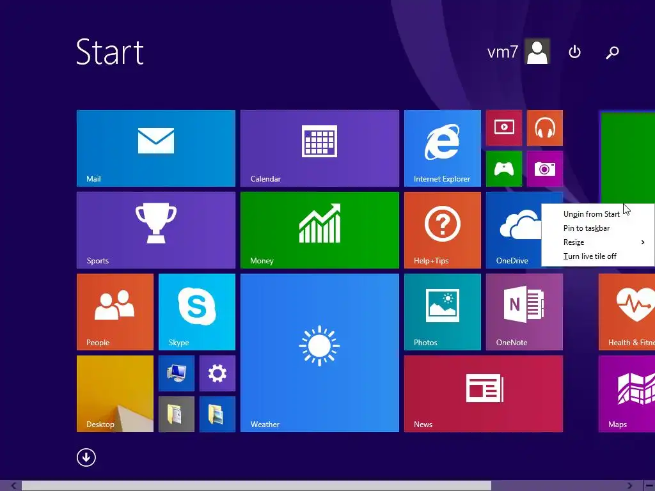The height and width of the screenshot is (491, 655).
Task: Open the Pictures folder tile
Action: tap(217, 414)
